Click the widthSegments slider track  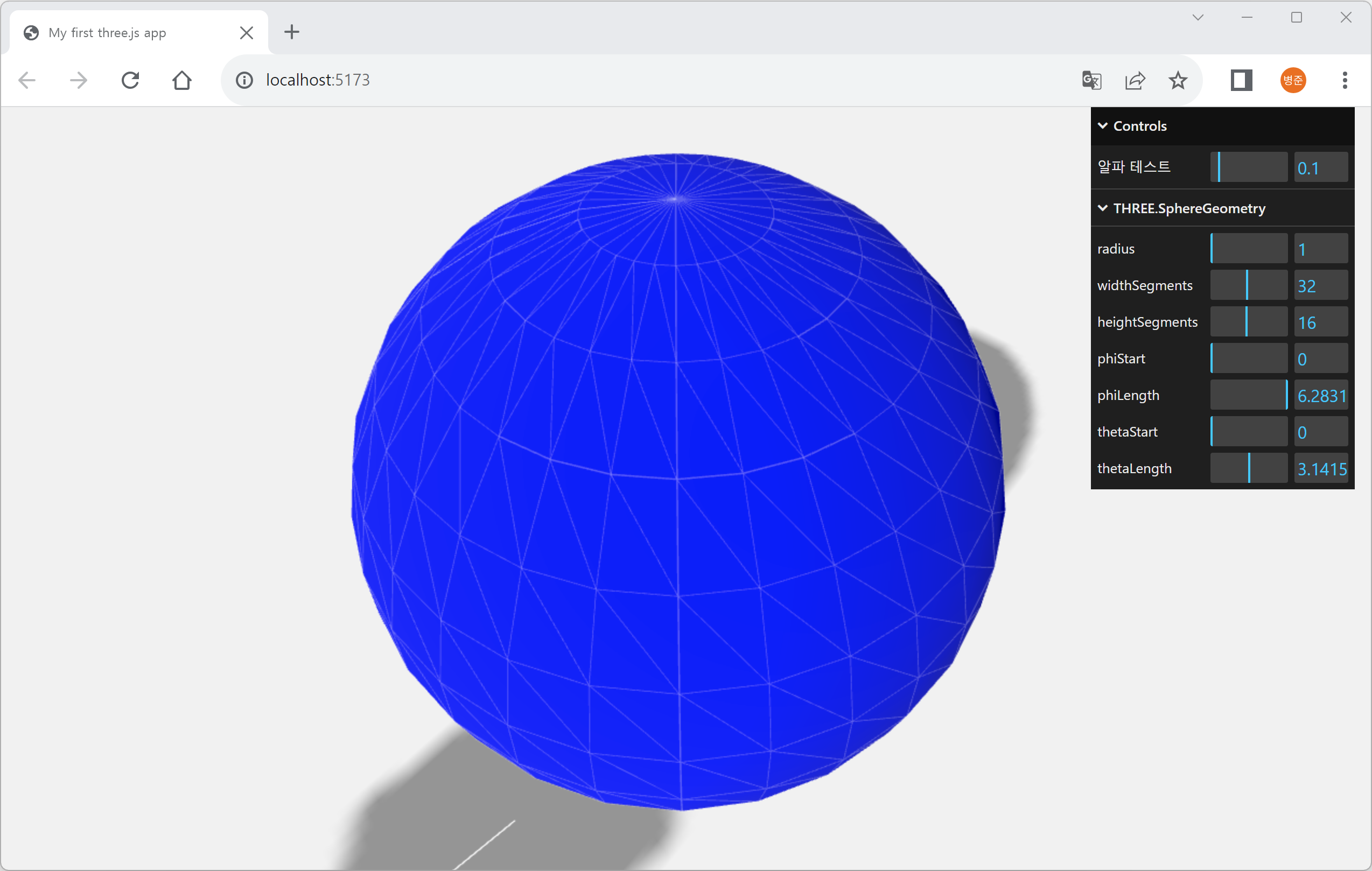tap(1248, 285)
